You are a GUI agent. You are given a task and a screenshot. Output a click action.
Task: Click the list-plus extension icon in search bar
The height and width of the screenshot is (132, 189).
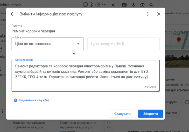104,5
